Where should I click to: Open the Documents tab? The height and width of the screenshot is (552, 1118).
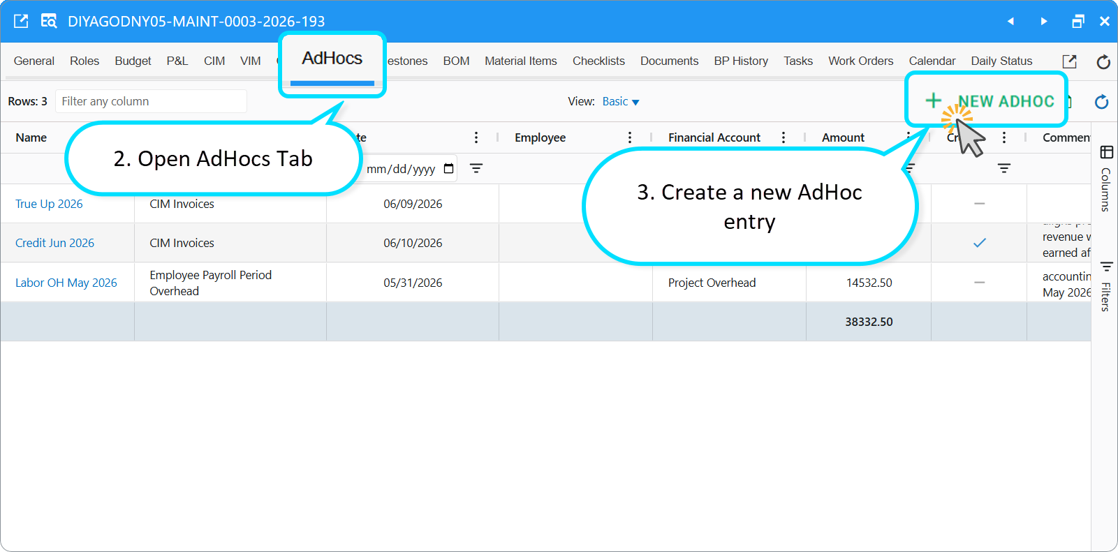tap(669, 61)
